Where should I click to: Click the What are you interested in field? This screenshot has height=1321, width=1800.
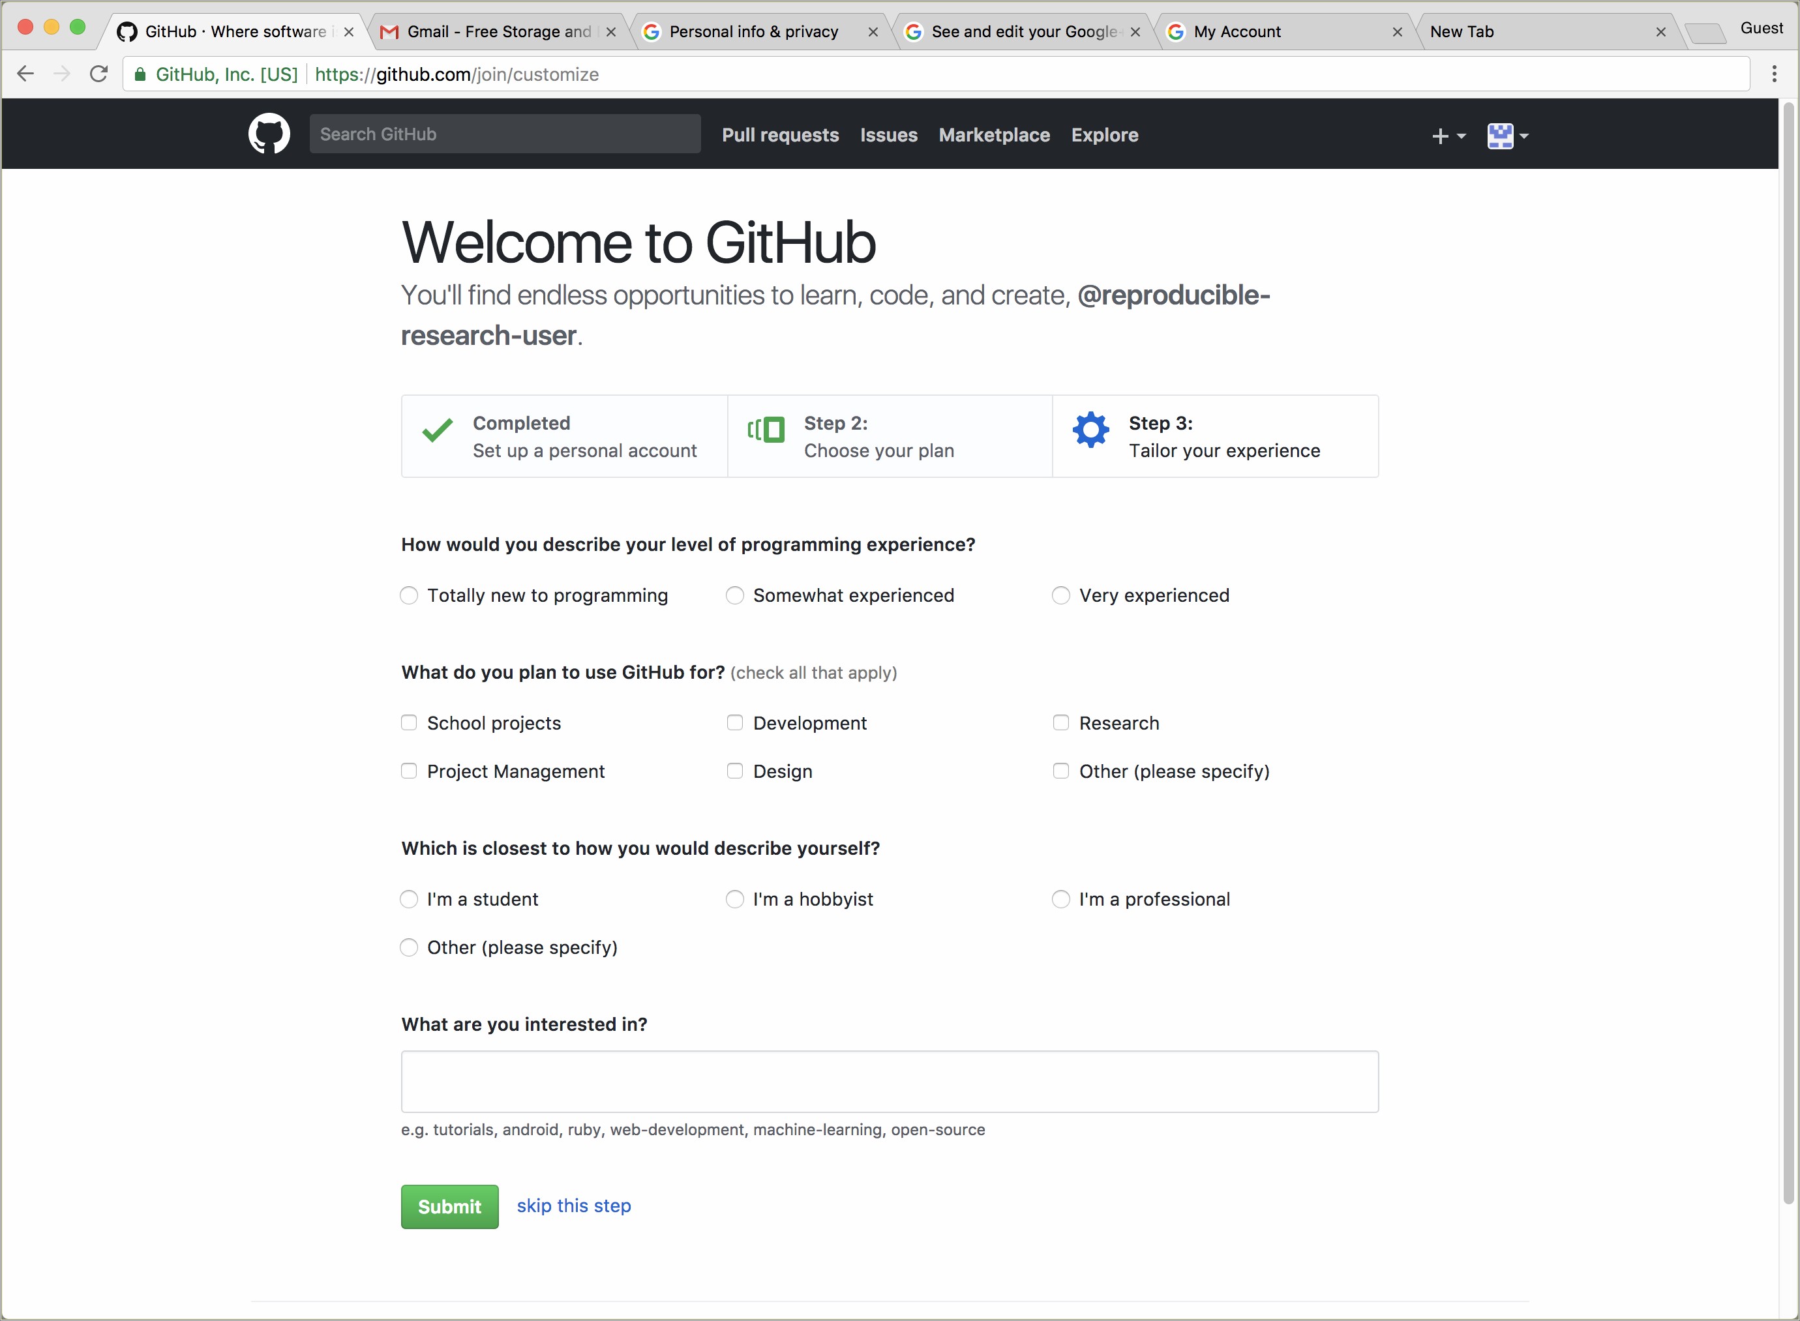pos(889,1084)
